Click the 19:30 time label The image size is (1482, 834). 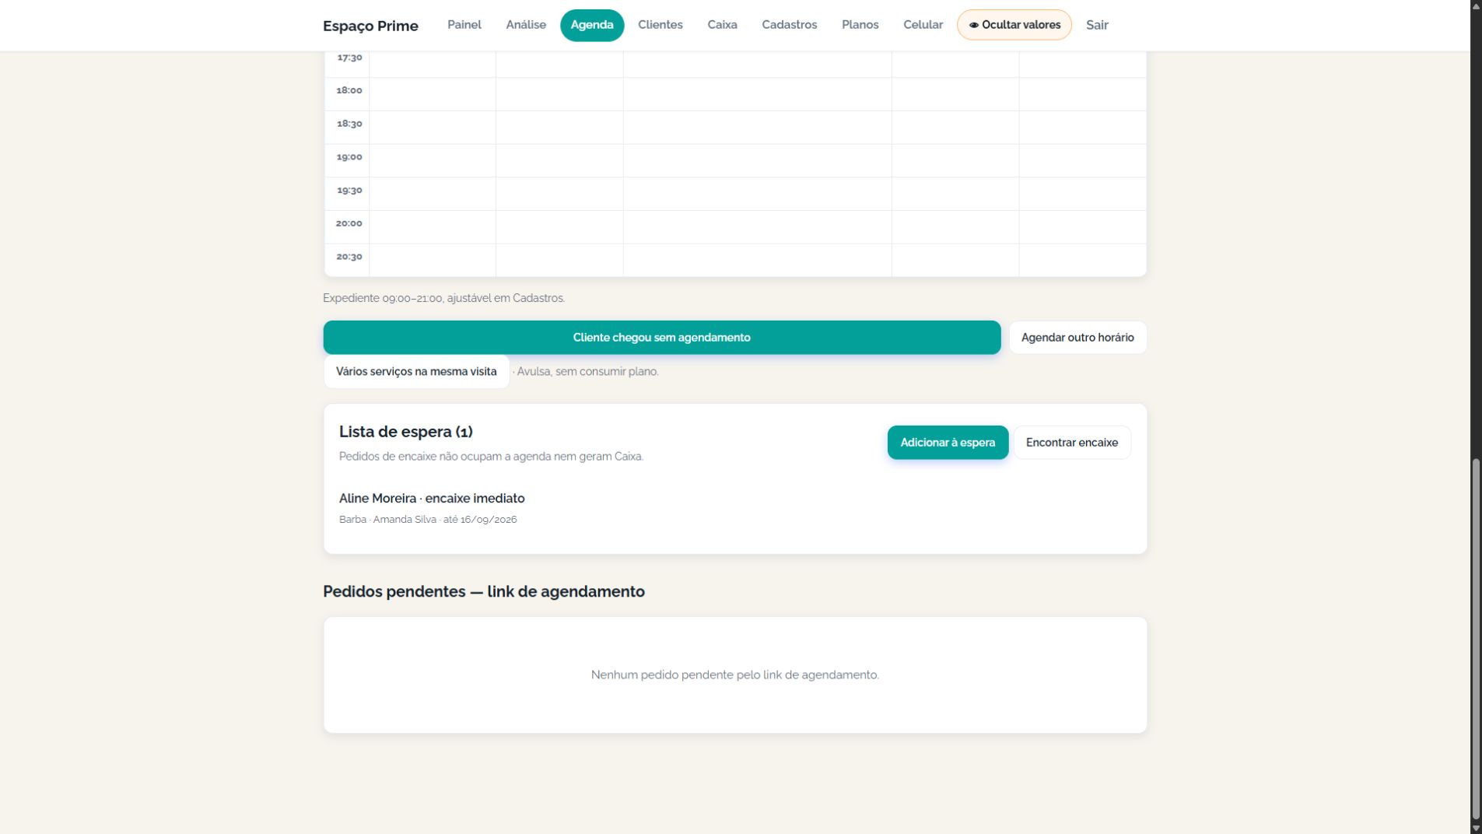pos(349,190)
